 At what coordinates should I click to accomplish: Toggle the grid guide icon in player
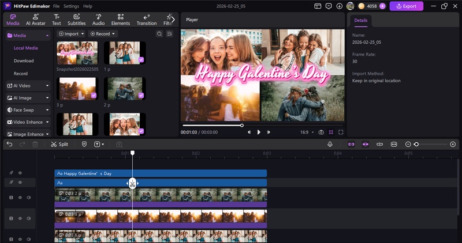331,132
